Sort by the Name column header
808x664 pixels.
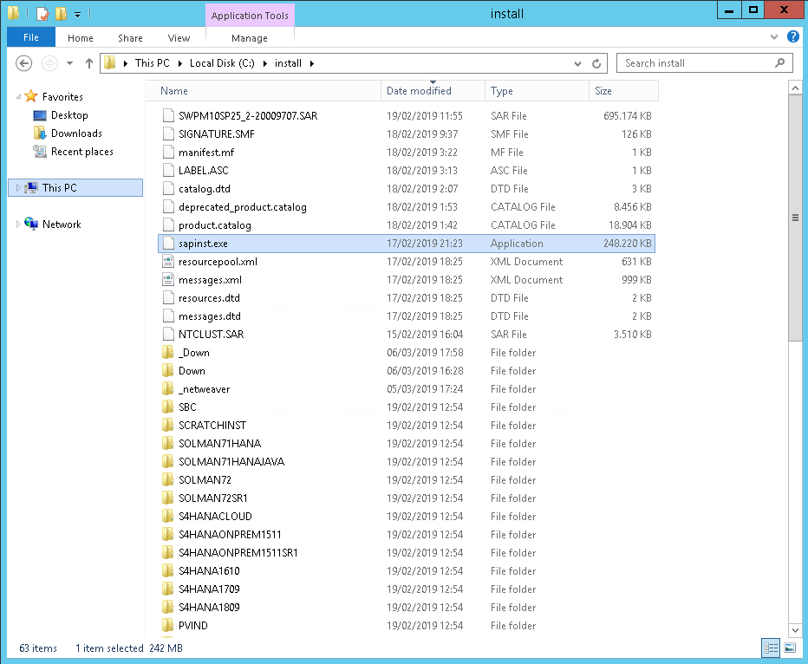click(263, 91)
